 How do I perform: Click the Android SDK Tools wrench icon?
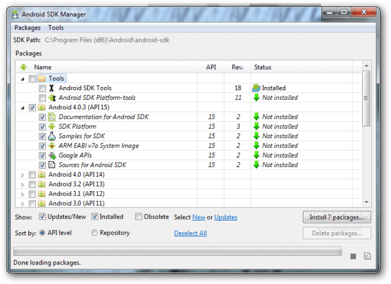coord(52,88)
